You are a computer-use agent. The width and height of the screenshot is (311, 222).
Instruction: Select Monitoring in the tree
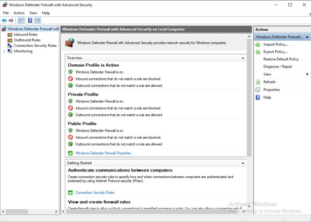click(23, 51)
